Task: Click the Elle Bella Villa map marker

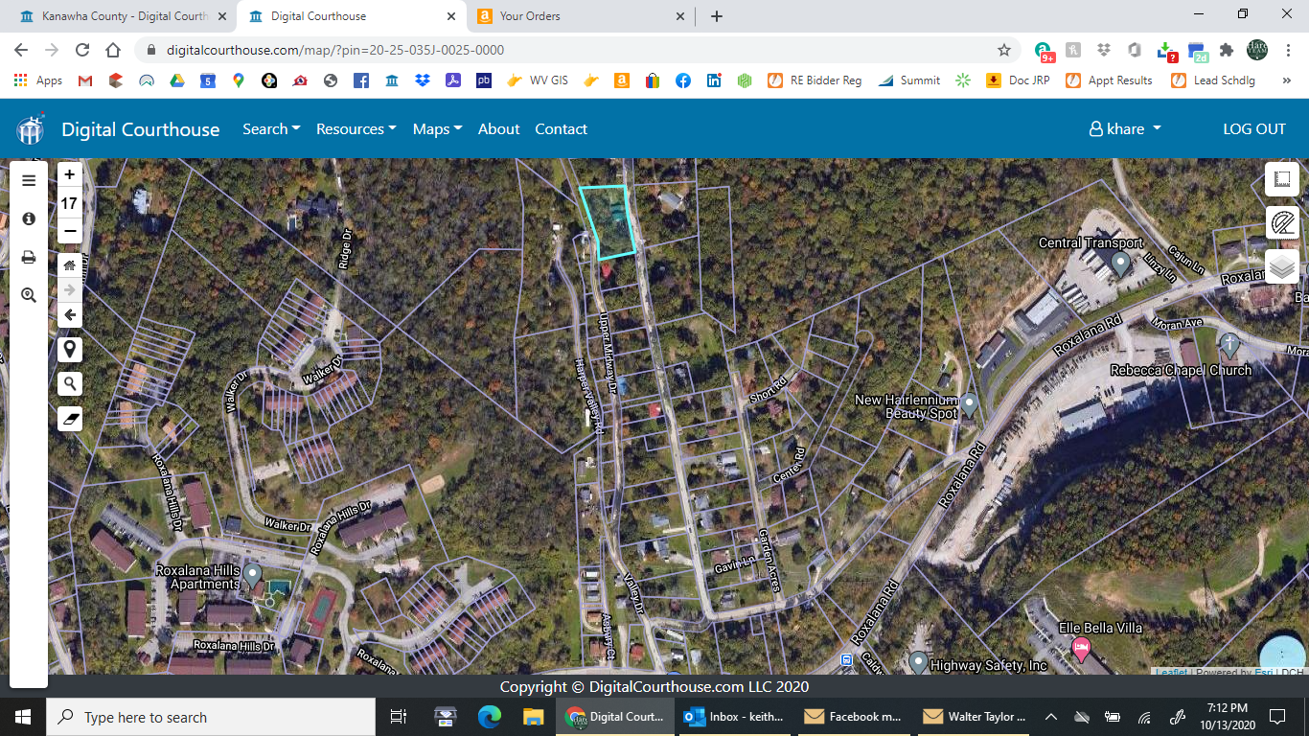Action: coord(1081,648)
